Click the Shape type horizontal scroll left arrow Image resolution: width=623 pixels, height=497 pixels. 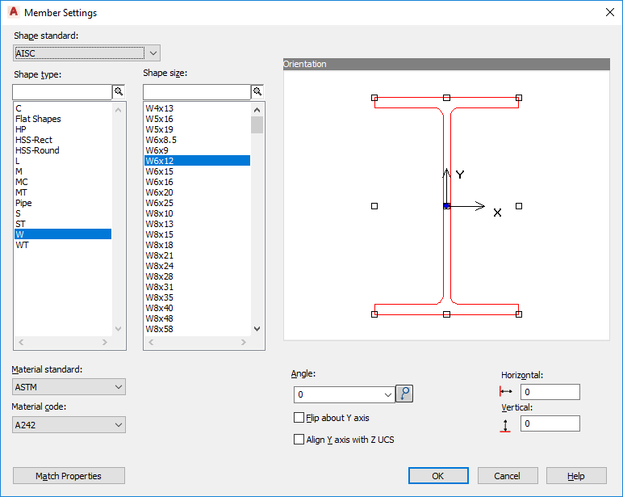coord(22,342)
